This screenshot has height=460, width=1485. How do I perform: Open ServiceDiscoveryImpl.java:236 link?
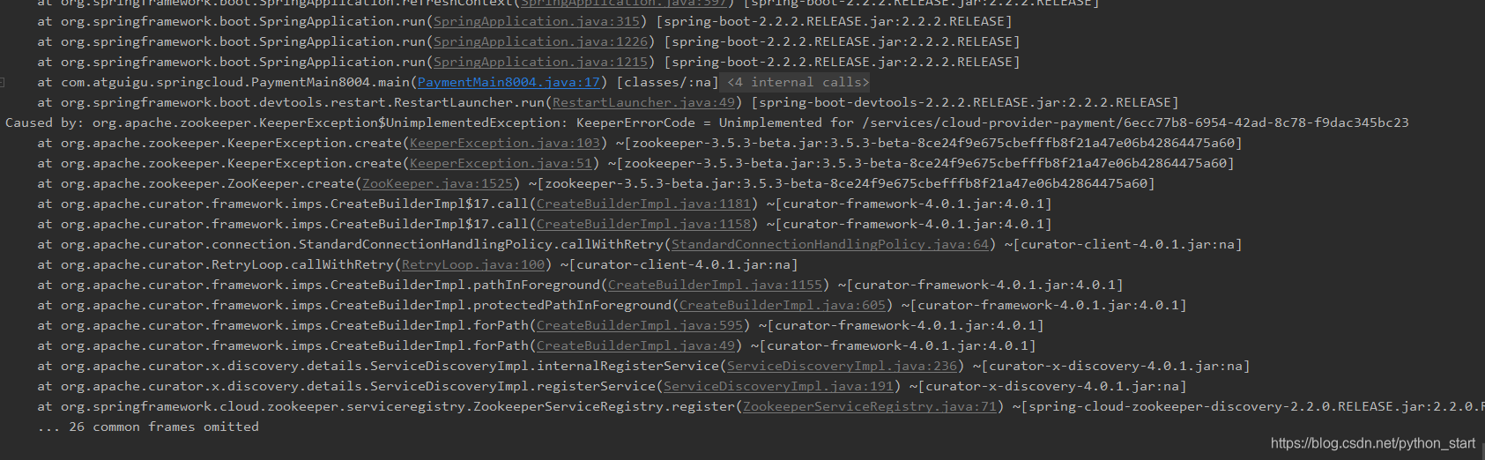tap(842, 366)
